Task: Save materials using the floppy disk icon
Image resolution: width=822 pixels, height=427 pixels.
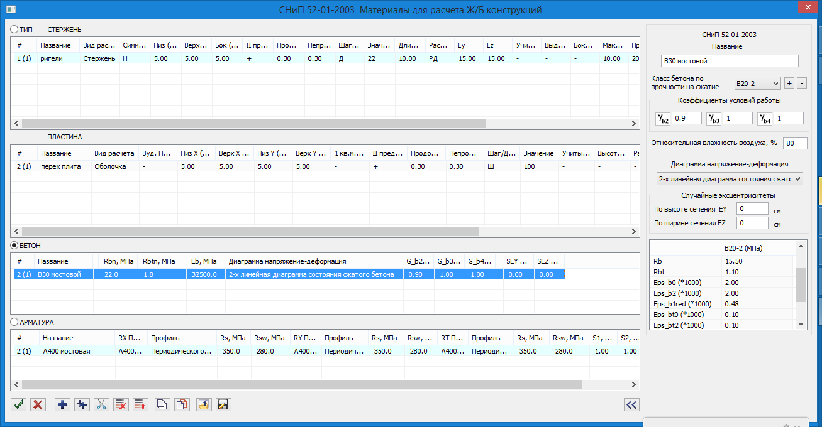Action: (x=223, y=404)
